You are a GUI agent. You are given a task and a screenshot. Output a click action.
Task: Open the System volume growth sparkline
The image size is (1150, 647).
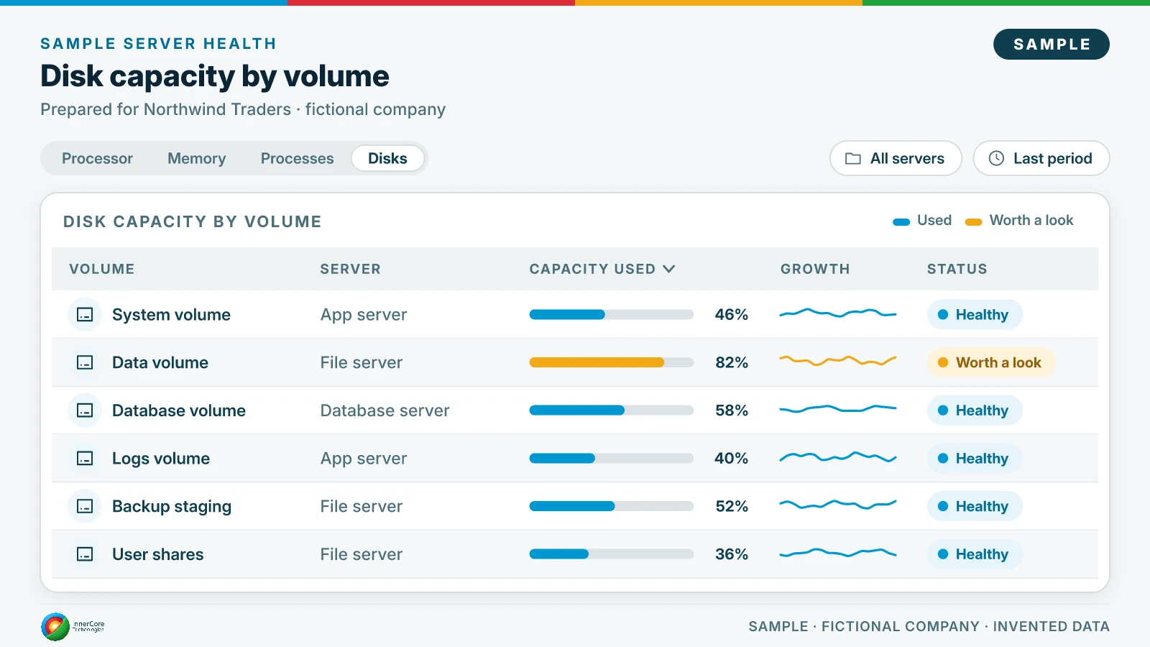[x=838, y=313]
